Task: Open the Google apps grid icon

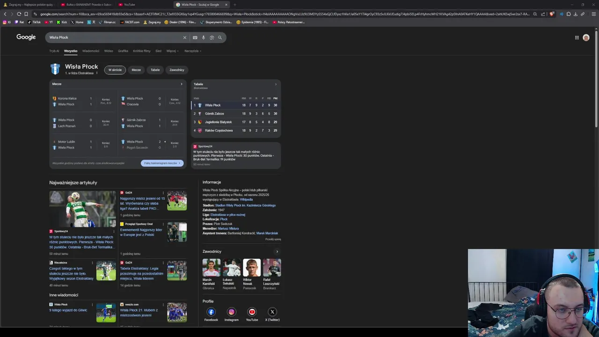Action: [x=577, y=37]
